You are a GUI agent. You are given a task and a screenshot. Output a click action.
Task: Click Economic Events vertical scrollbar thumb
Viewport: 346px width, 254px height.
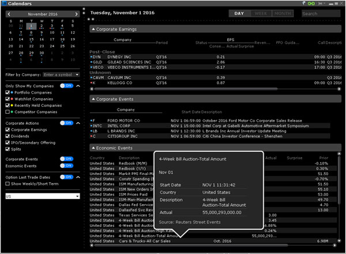tap(339, 180)
